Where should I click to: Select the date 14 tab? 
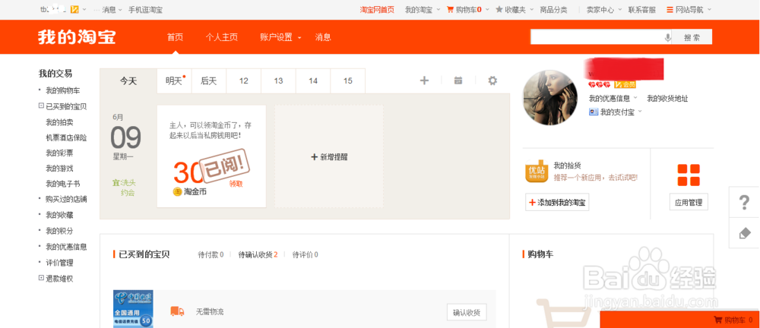coord(313,81)
